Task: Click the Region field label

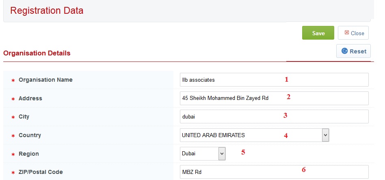Action: tap(28, 154)
